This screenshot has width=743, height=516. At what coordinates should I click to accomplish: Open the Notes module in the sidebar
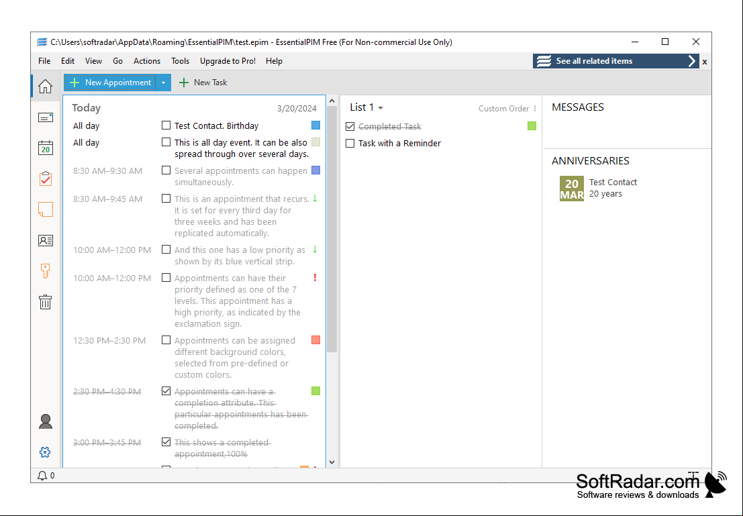pos(46,209)
